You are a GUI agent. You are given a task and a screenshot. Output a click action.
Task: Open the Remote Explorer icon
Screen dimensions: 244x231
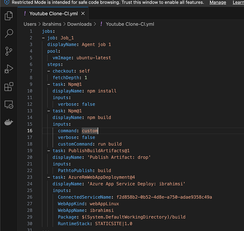[9, 104]
